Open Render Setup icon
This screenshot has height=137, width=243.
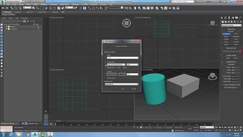(x=162, y=8)
